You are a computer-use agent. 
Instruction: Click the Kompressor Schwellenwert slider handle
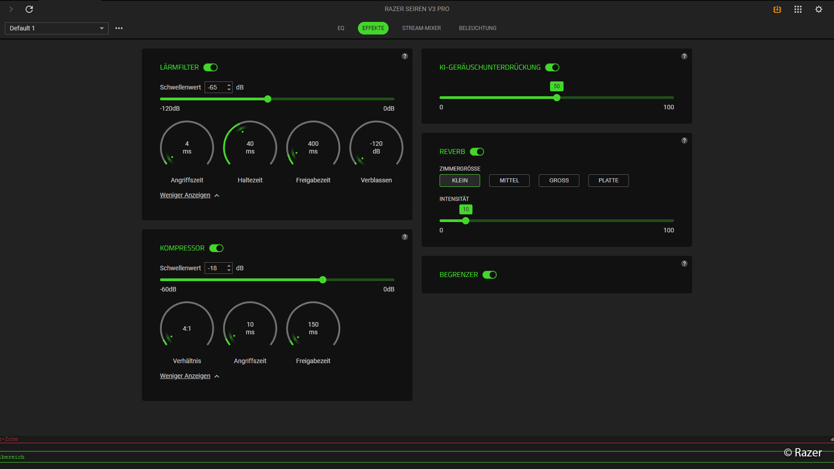[x=323, y=280]
